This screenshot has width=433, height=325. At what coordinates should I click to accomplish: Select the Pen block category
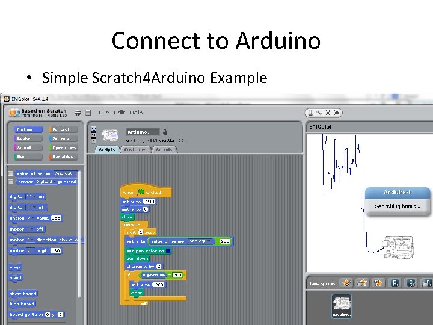(x=28, y=157)
